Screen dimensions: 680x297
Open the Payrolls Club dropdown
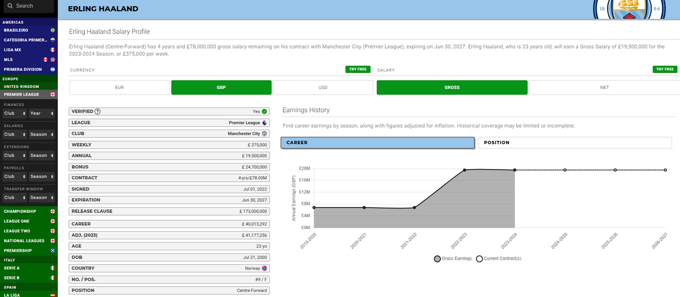[14, 177]
